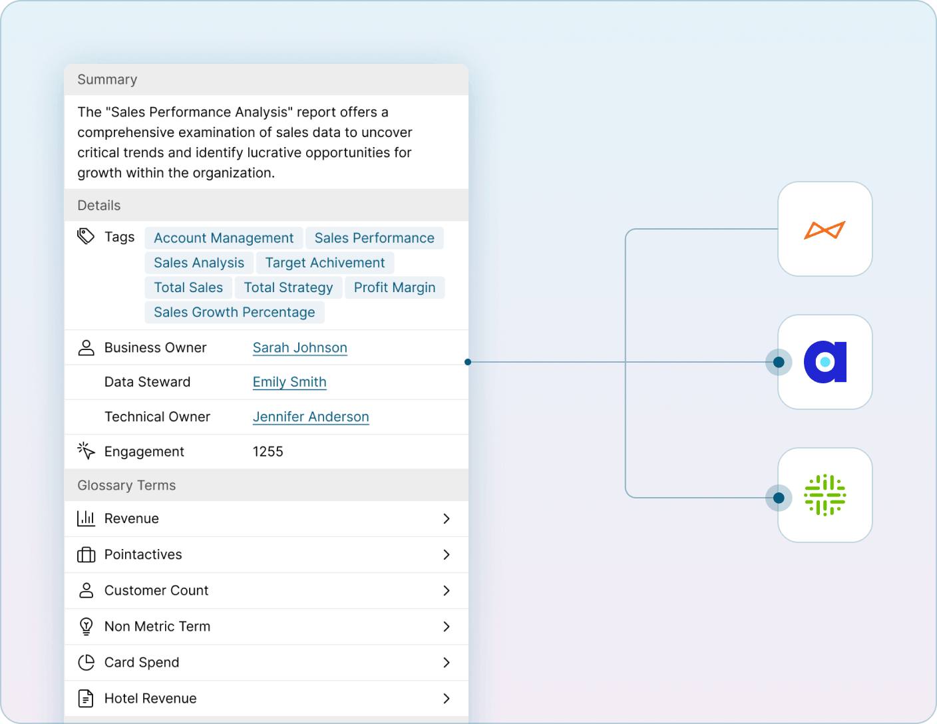Open the green dotted logo tile
Viewport: 937px width, 724px height.
pyautogui.click(x=825, y=495)
